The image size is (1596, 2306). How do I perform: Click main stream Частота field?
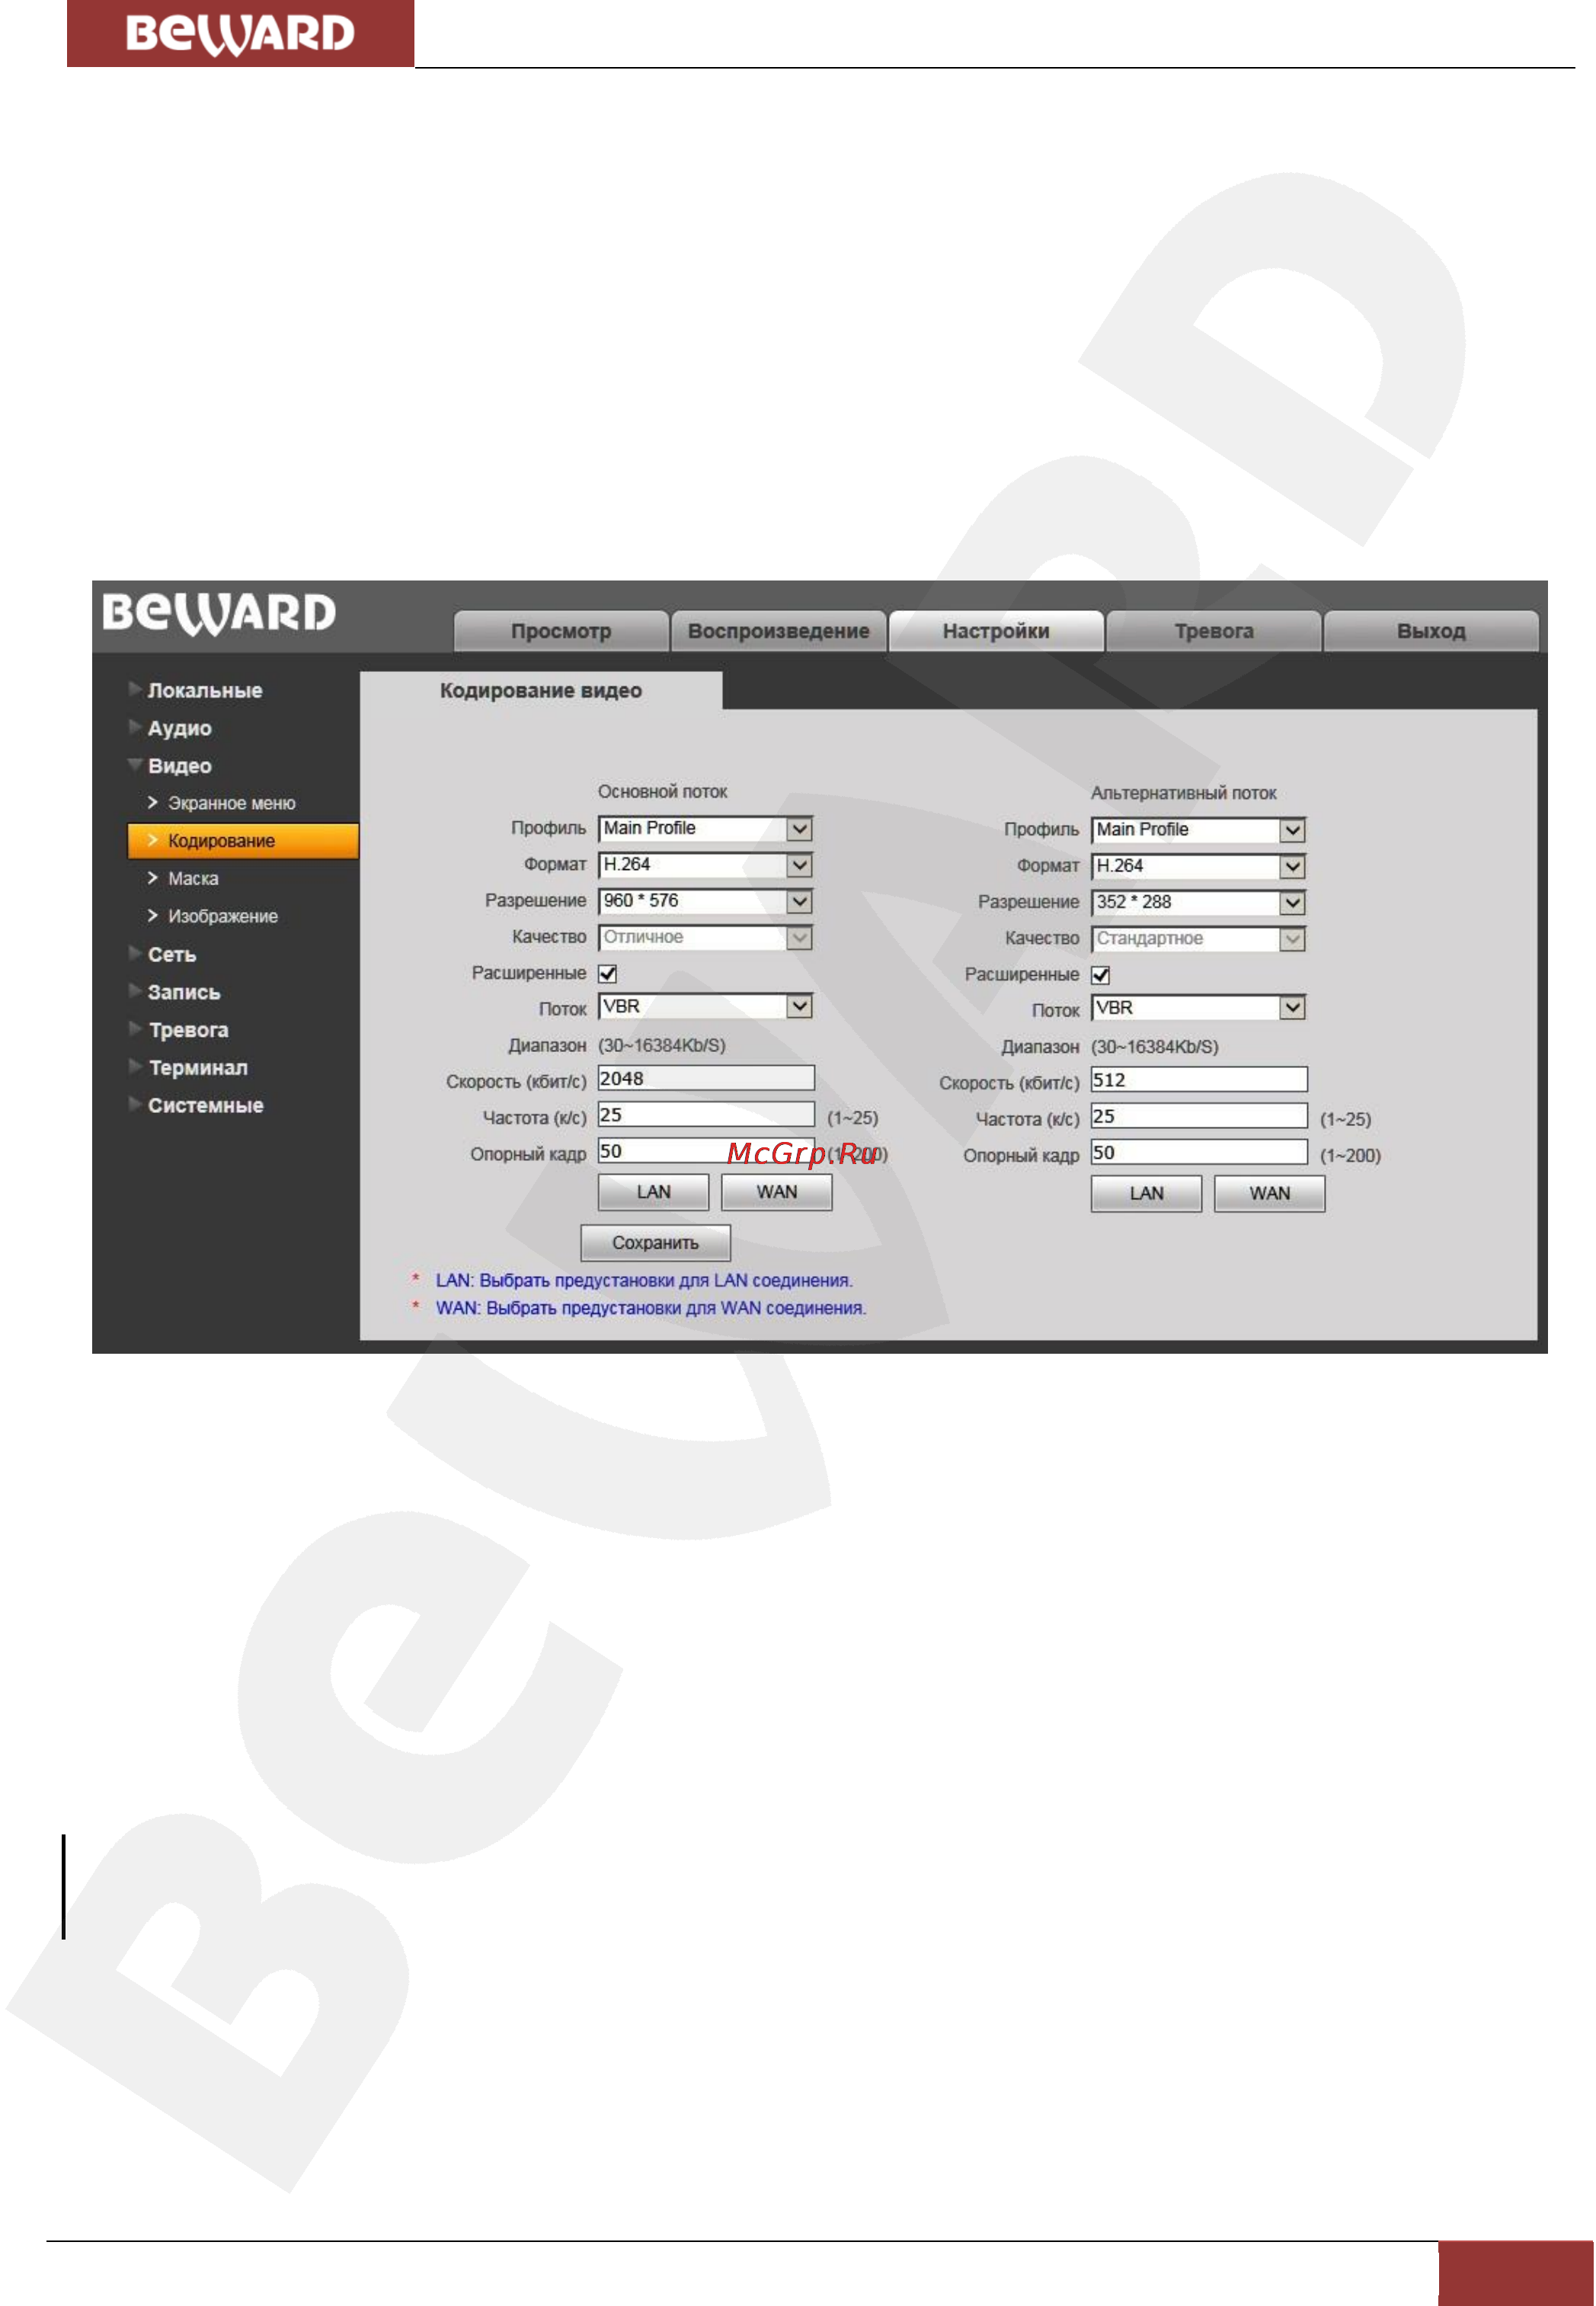click(x=706, y=1115)
